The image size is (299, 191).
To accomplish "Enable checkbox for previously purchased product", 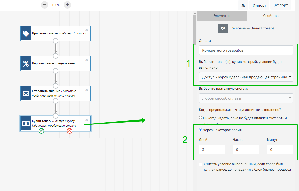I will [200, 164].
